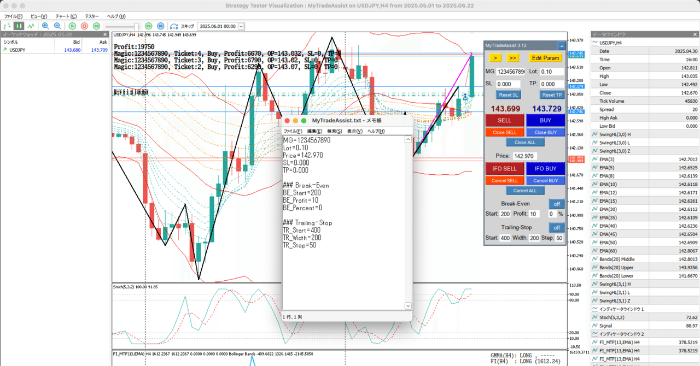Select the bar chart type icon
The image size is (700, 366).
coord(7,26)
